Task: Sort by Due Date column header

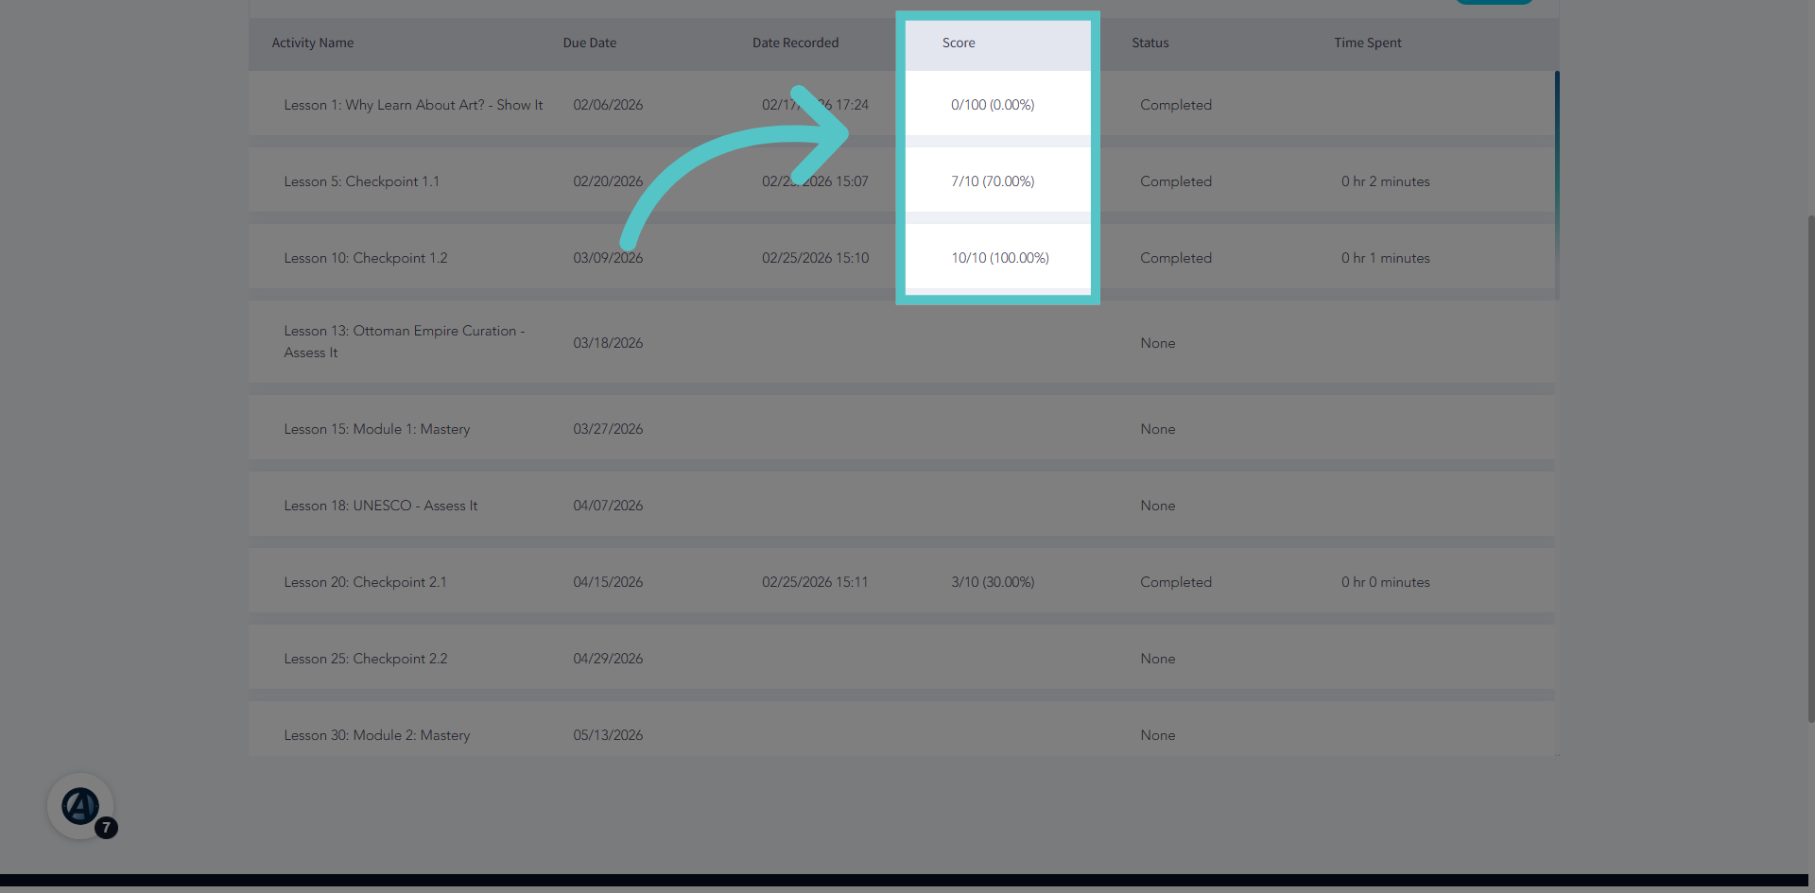Action: pos(590,43)
